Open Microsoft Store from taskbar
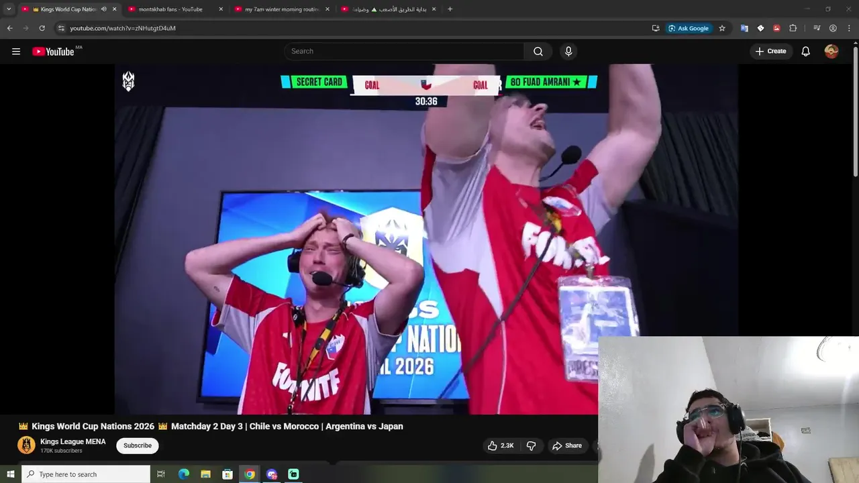 pos(228,474)
